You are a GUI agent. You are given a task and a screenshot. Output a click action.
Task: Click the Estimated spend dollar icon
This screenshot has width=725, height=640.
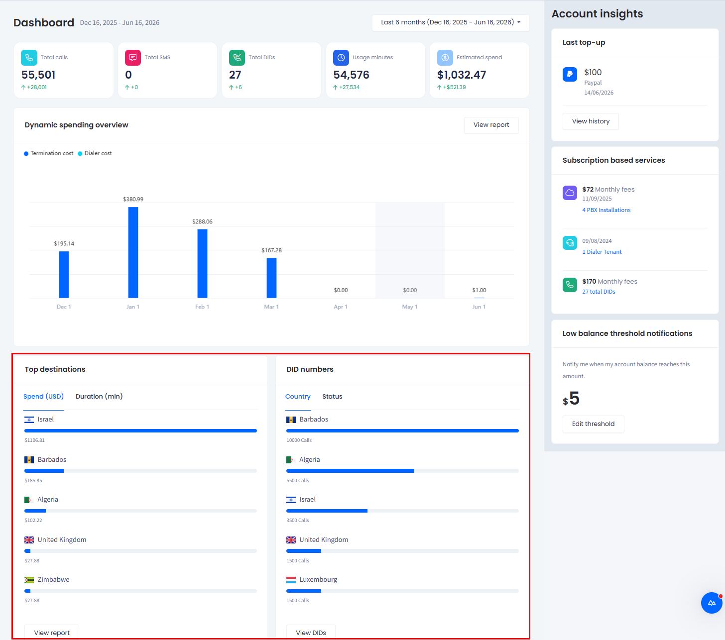point(445,58)
